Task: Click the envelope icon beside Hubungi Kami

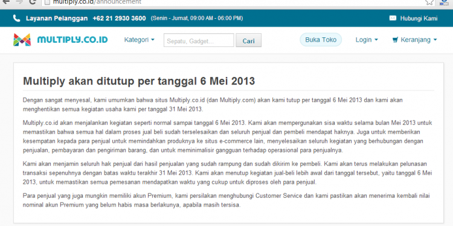Action: pos(393,18)
